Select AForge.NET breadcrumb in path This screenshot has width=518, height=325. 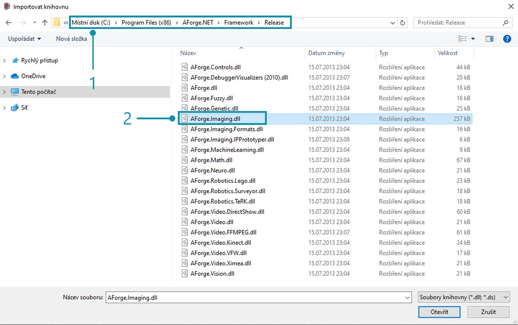(197, 22)
